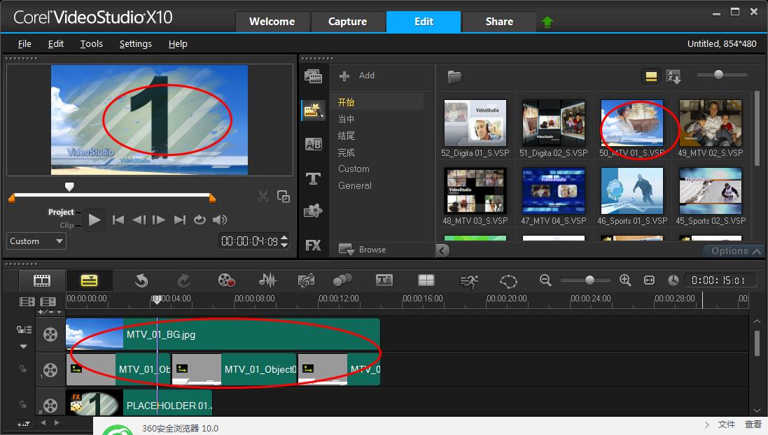Viewport: 768px width, 435px height.
Task: Open the Mask Creator icon
Action: (x=508, y=281)
